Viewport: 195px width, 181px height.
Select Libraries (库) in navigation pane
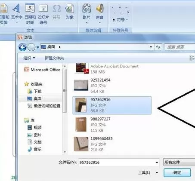pyautogui.click(x=29, y=120)
